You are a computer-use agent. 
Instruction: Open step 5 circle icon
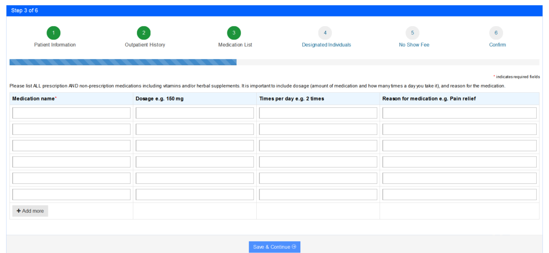coord(412,33)
